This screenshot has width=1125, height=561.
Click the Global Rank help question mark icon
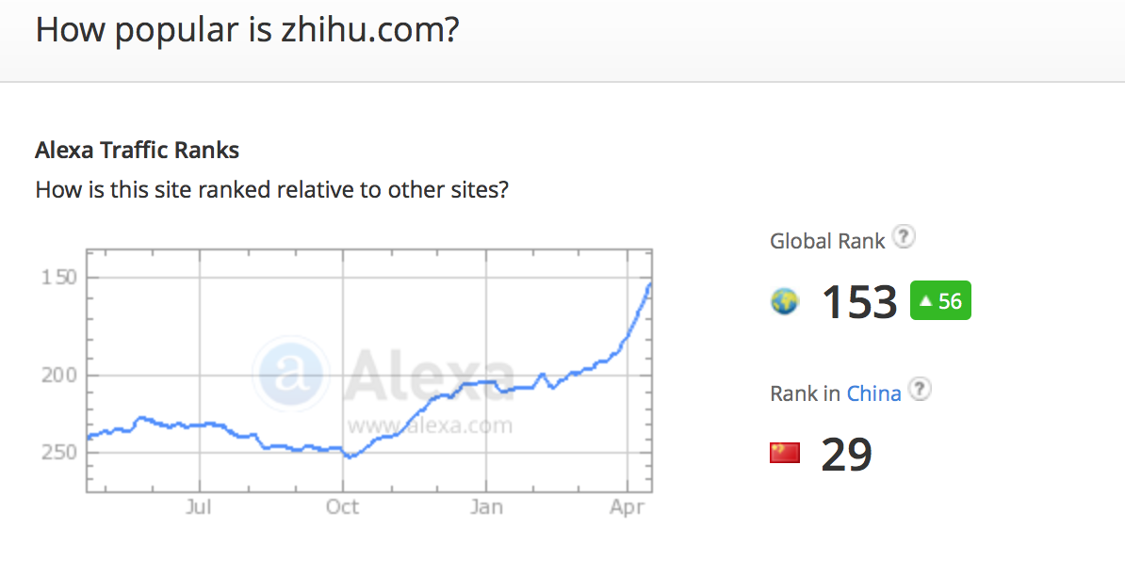click(905, 237)
